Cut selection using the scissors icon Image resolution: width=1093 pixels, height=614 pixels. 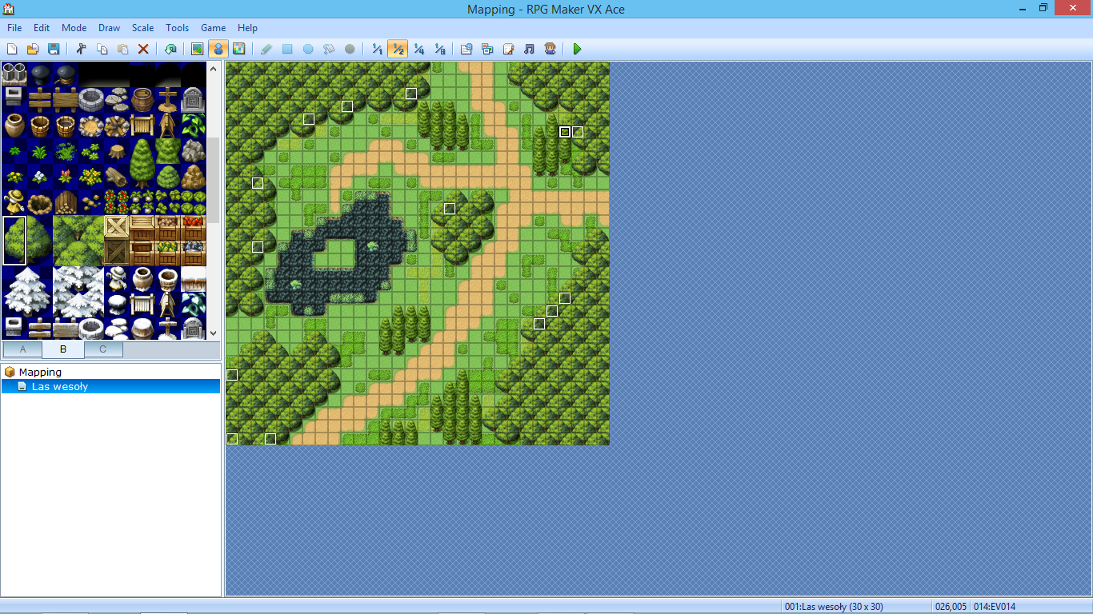[x=81, y=50]
